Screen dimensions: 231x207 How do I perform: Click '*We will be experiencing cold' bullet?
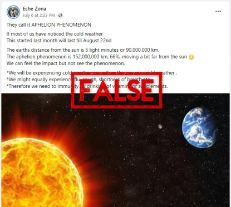click(92, 73)
